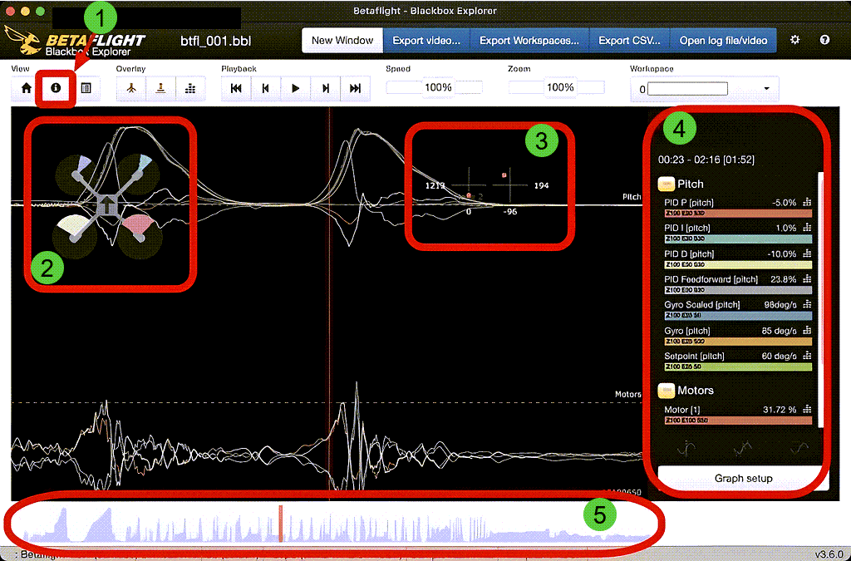The image size is (851, 561).
Task: Open analyser icon for PID I [pitch]
Action: pyautogui.click(x=808, y=228)
